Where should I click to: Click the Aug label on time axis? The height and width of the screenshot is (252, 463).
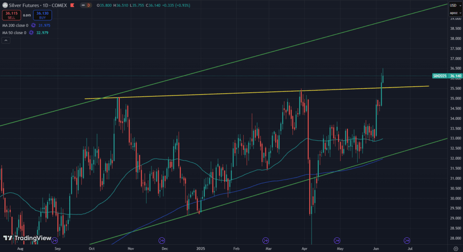[x=20, y=249]
